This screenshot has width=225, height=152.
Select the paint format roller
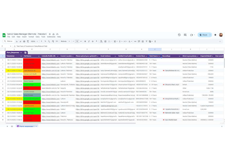tap(28, 41)
